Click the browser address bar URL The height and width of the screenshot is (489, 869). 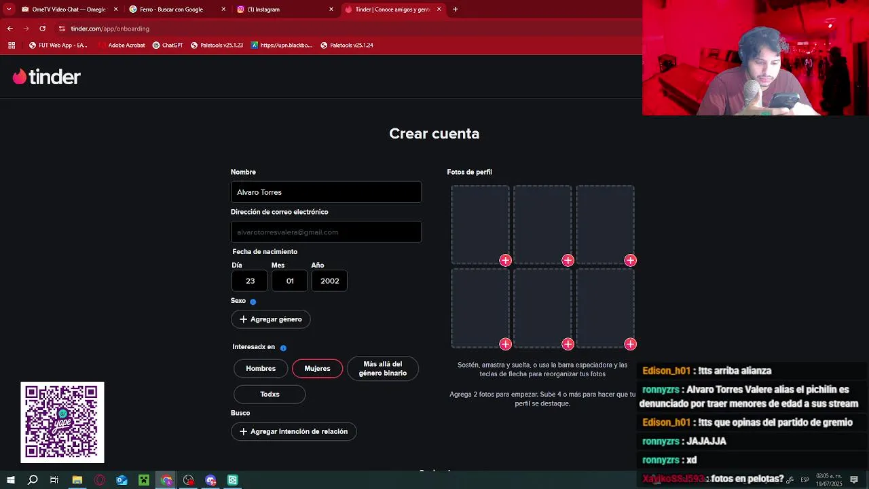(110, 29)
